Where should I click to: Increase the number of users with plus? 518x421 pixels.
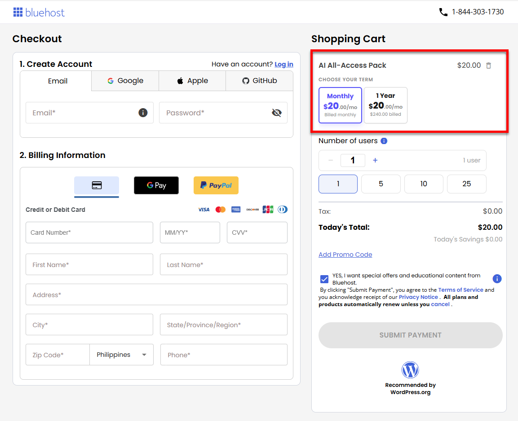(x=375, y=160)
